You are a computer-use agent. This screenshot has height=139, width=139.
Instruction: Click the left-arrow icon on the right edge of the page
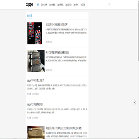pyautogui.click(x=135, y=102)
